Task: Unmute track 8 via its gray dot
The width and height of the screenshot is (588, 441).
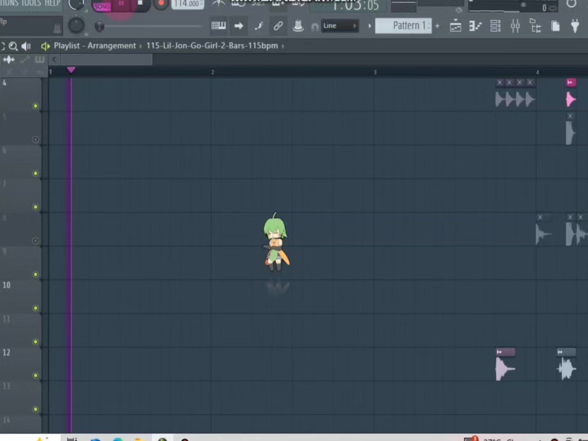Action: tap(36, 241)
